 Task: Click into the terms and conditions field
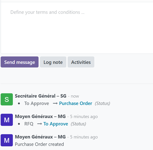tap(77, 28)
